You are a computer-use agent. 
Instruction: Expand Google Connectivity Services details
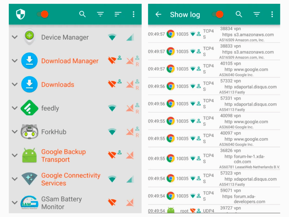click(x=15, y=179)
